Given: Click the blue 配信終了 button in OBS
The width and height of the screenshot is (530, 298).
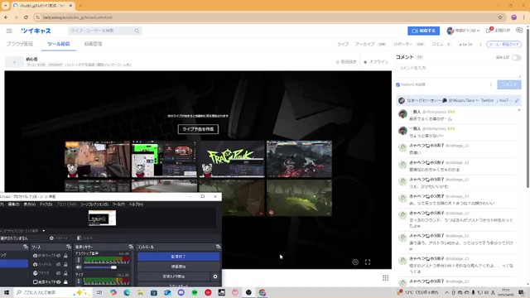Looking at the screenshot, I should (178, 257).
